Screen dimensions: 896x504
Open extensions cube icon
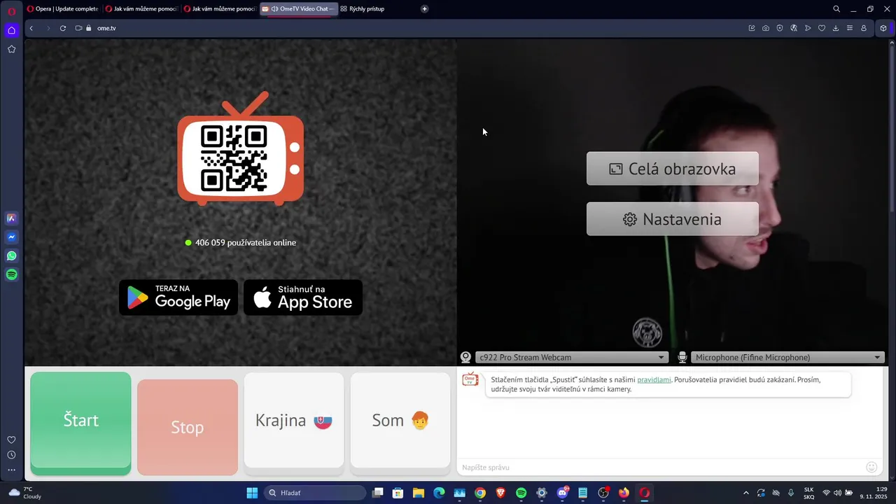pos(883,28)
